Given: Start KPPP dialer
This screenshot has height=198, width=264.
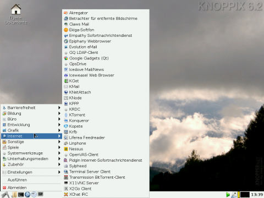Looking at the screenshot, I should [x=106, y=104].
